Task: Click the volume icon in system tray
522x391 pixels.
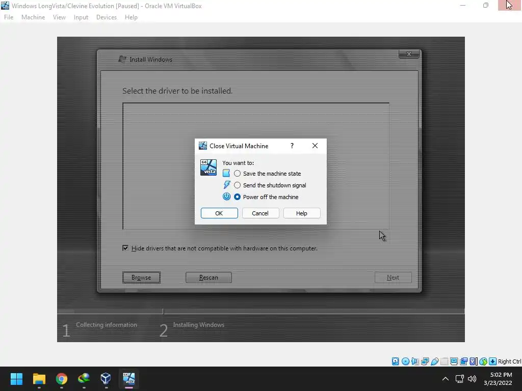Action: click(x=472, y=379)
